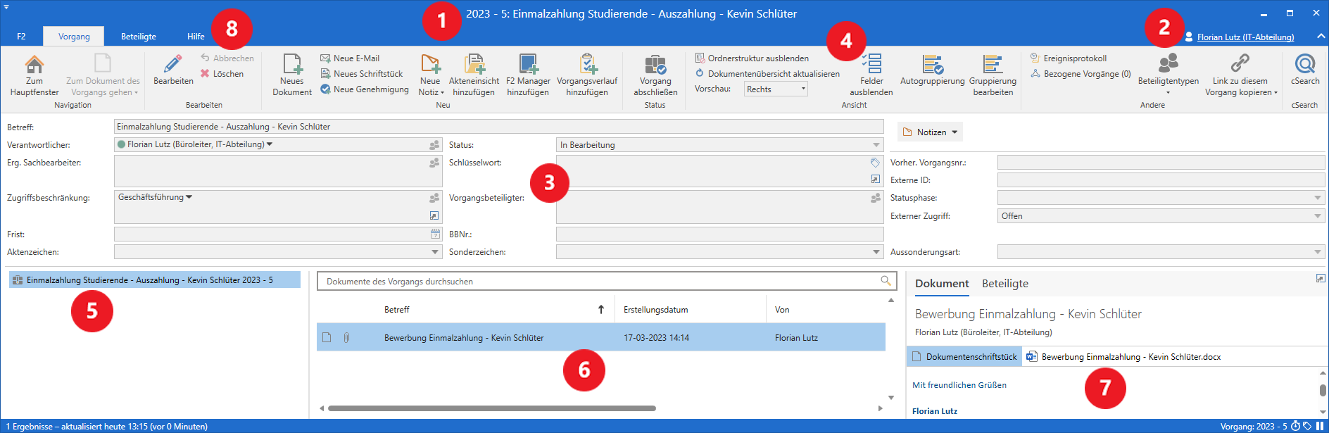Click the Dokumente des Vorgangs durchsuchen search field
Screen dimensions: 1329x433
[x=598, y=282]
